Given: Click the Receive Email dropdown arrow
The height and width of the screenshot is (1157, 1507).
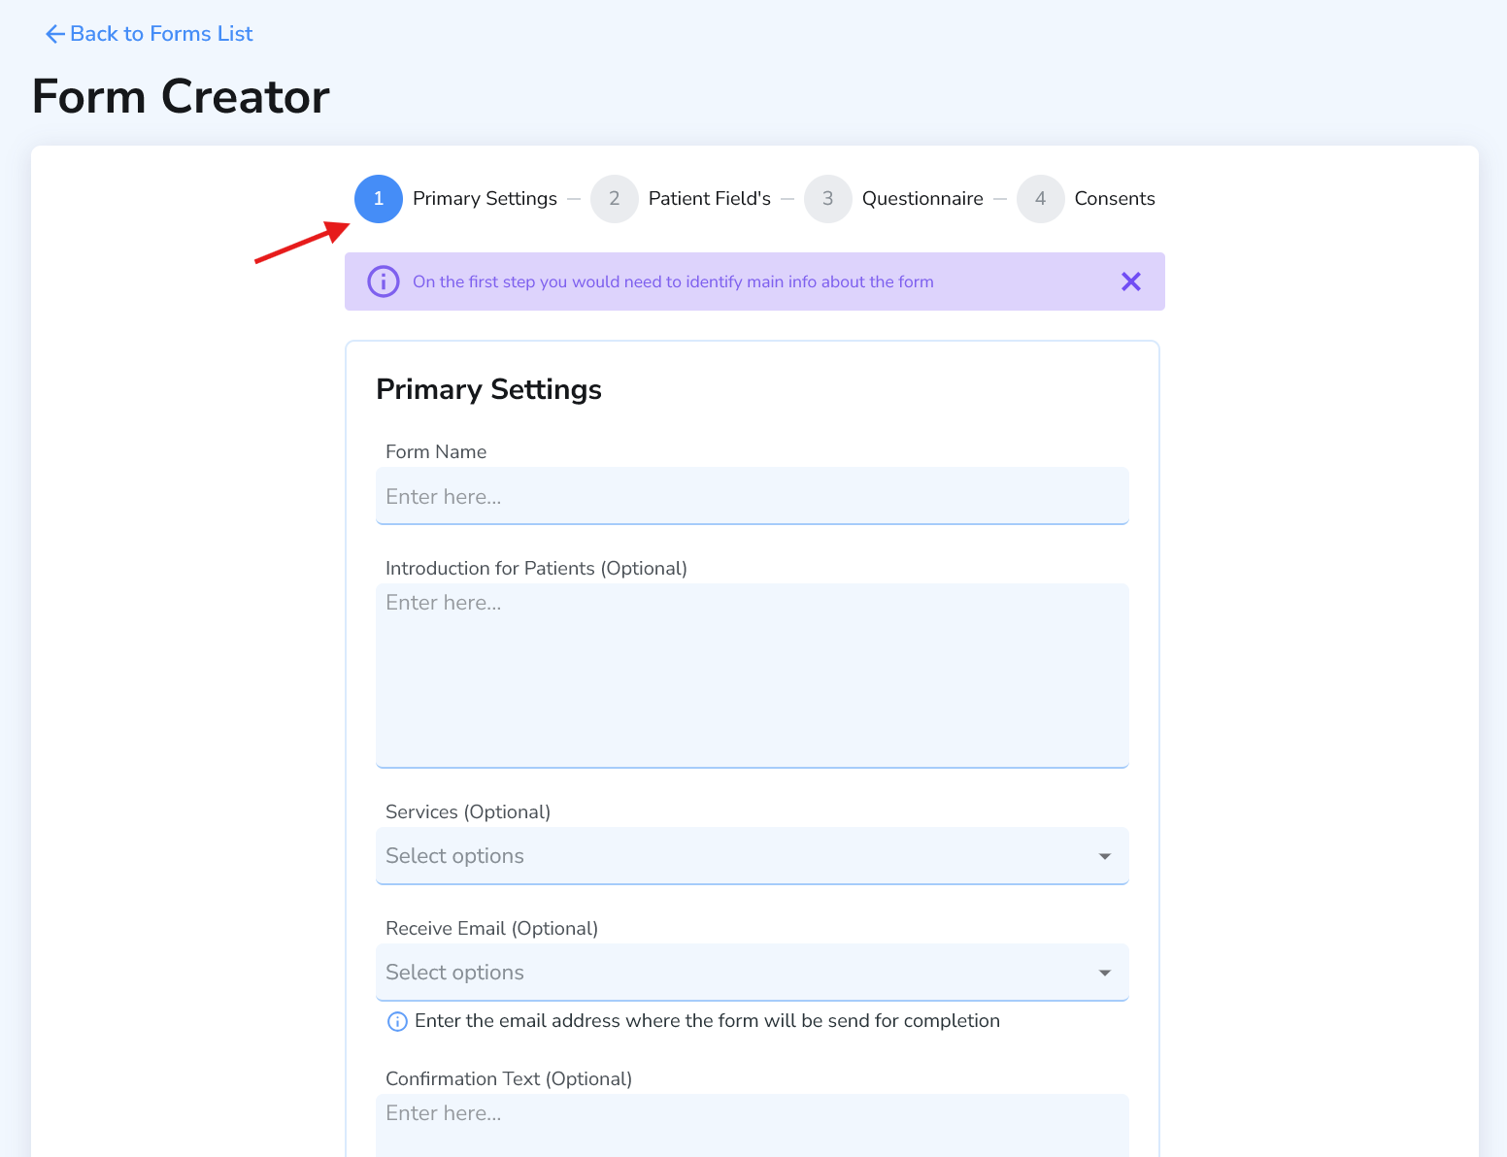Looking at the screenshot, I should (x=1104, y=972).
